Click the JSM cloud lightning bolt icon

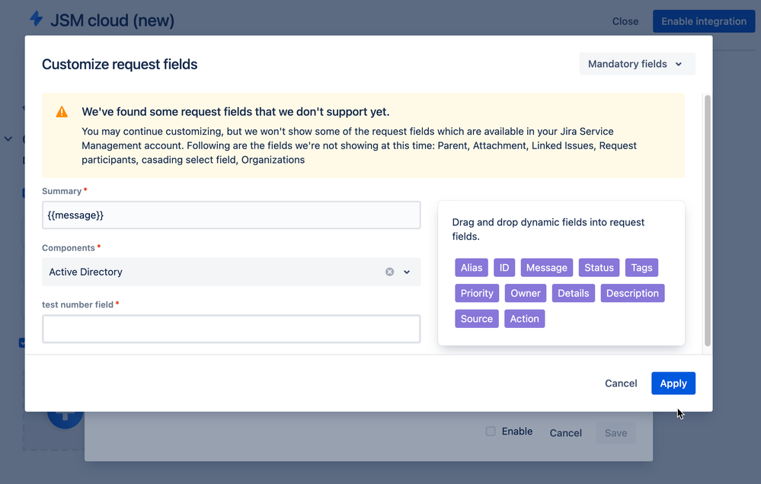37,18
